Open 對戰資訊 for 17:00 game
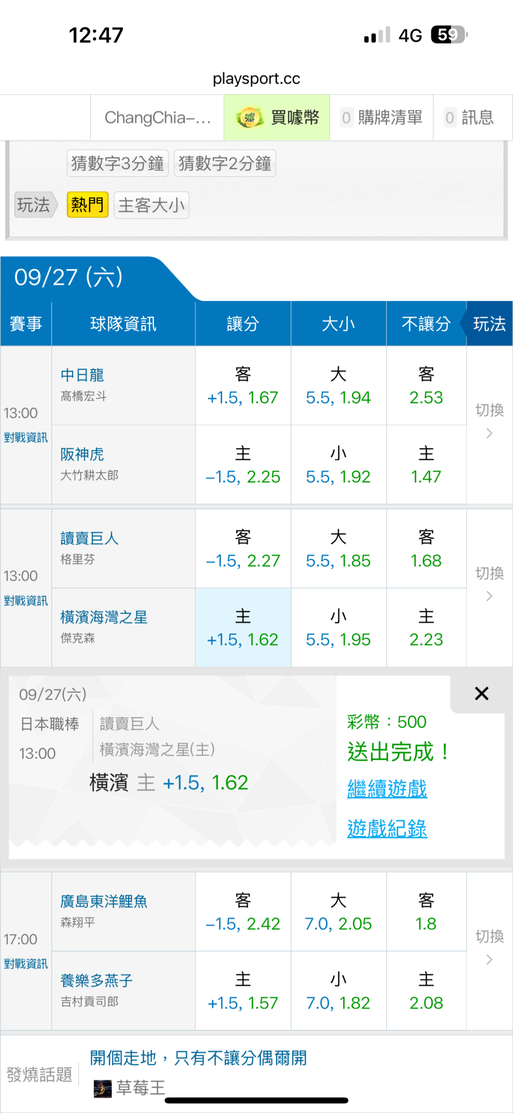 pyautogui.click(x=26, y=964)
